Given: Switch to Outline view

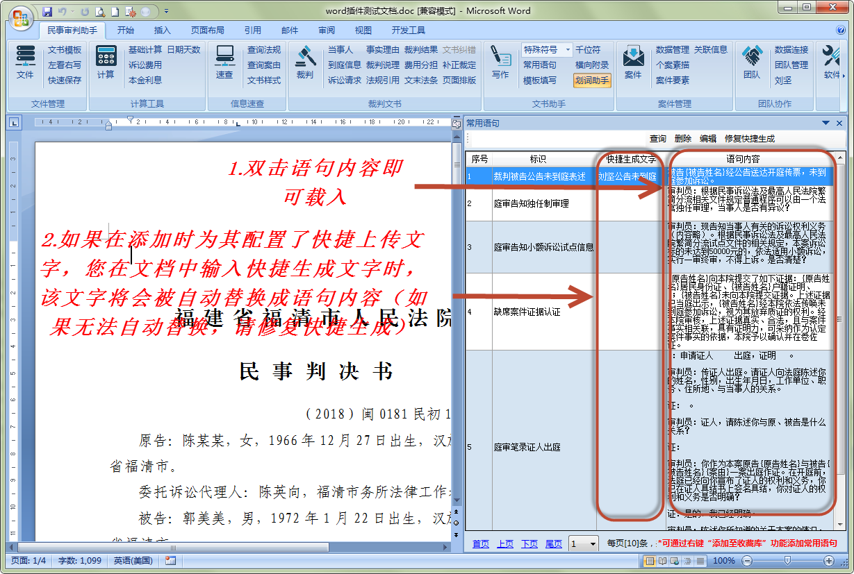Looking at the screenshot, I should [x=686, y=561].
